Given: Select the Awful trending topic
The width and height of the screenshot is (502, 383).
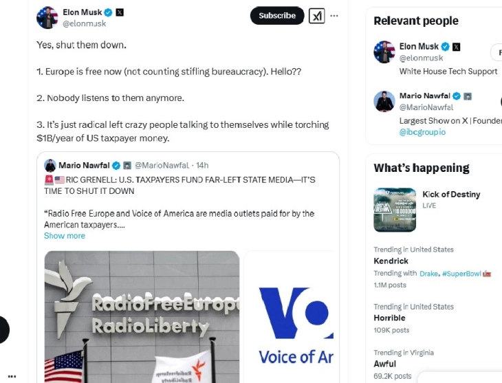Looking at the screenshot, I should pyautogui.click(x=384, y=364).
